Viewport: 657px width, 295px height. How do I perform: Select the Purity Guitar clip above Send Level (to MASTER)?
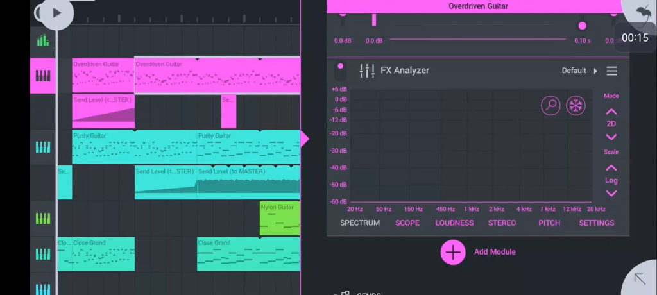(x=249, y=147)
